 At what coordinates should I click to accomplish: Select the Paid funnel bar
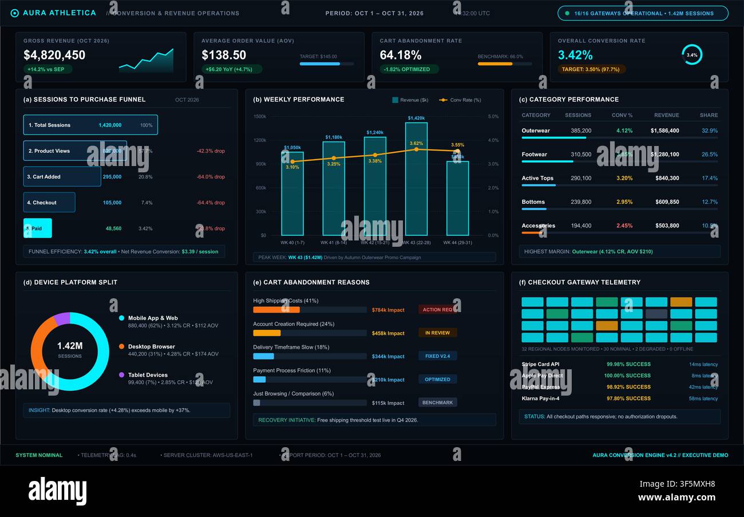pos(38,228)
